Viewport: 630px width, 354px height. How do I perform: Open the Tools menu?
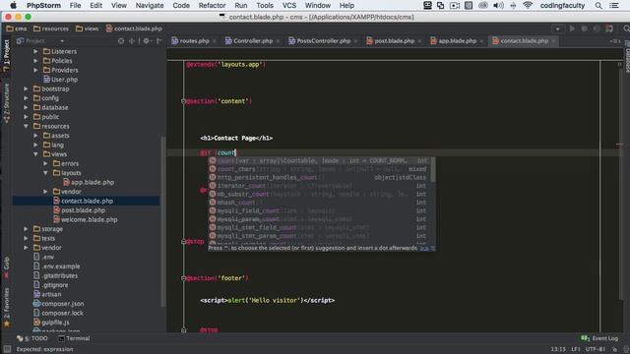click(265, 5)
